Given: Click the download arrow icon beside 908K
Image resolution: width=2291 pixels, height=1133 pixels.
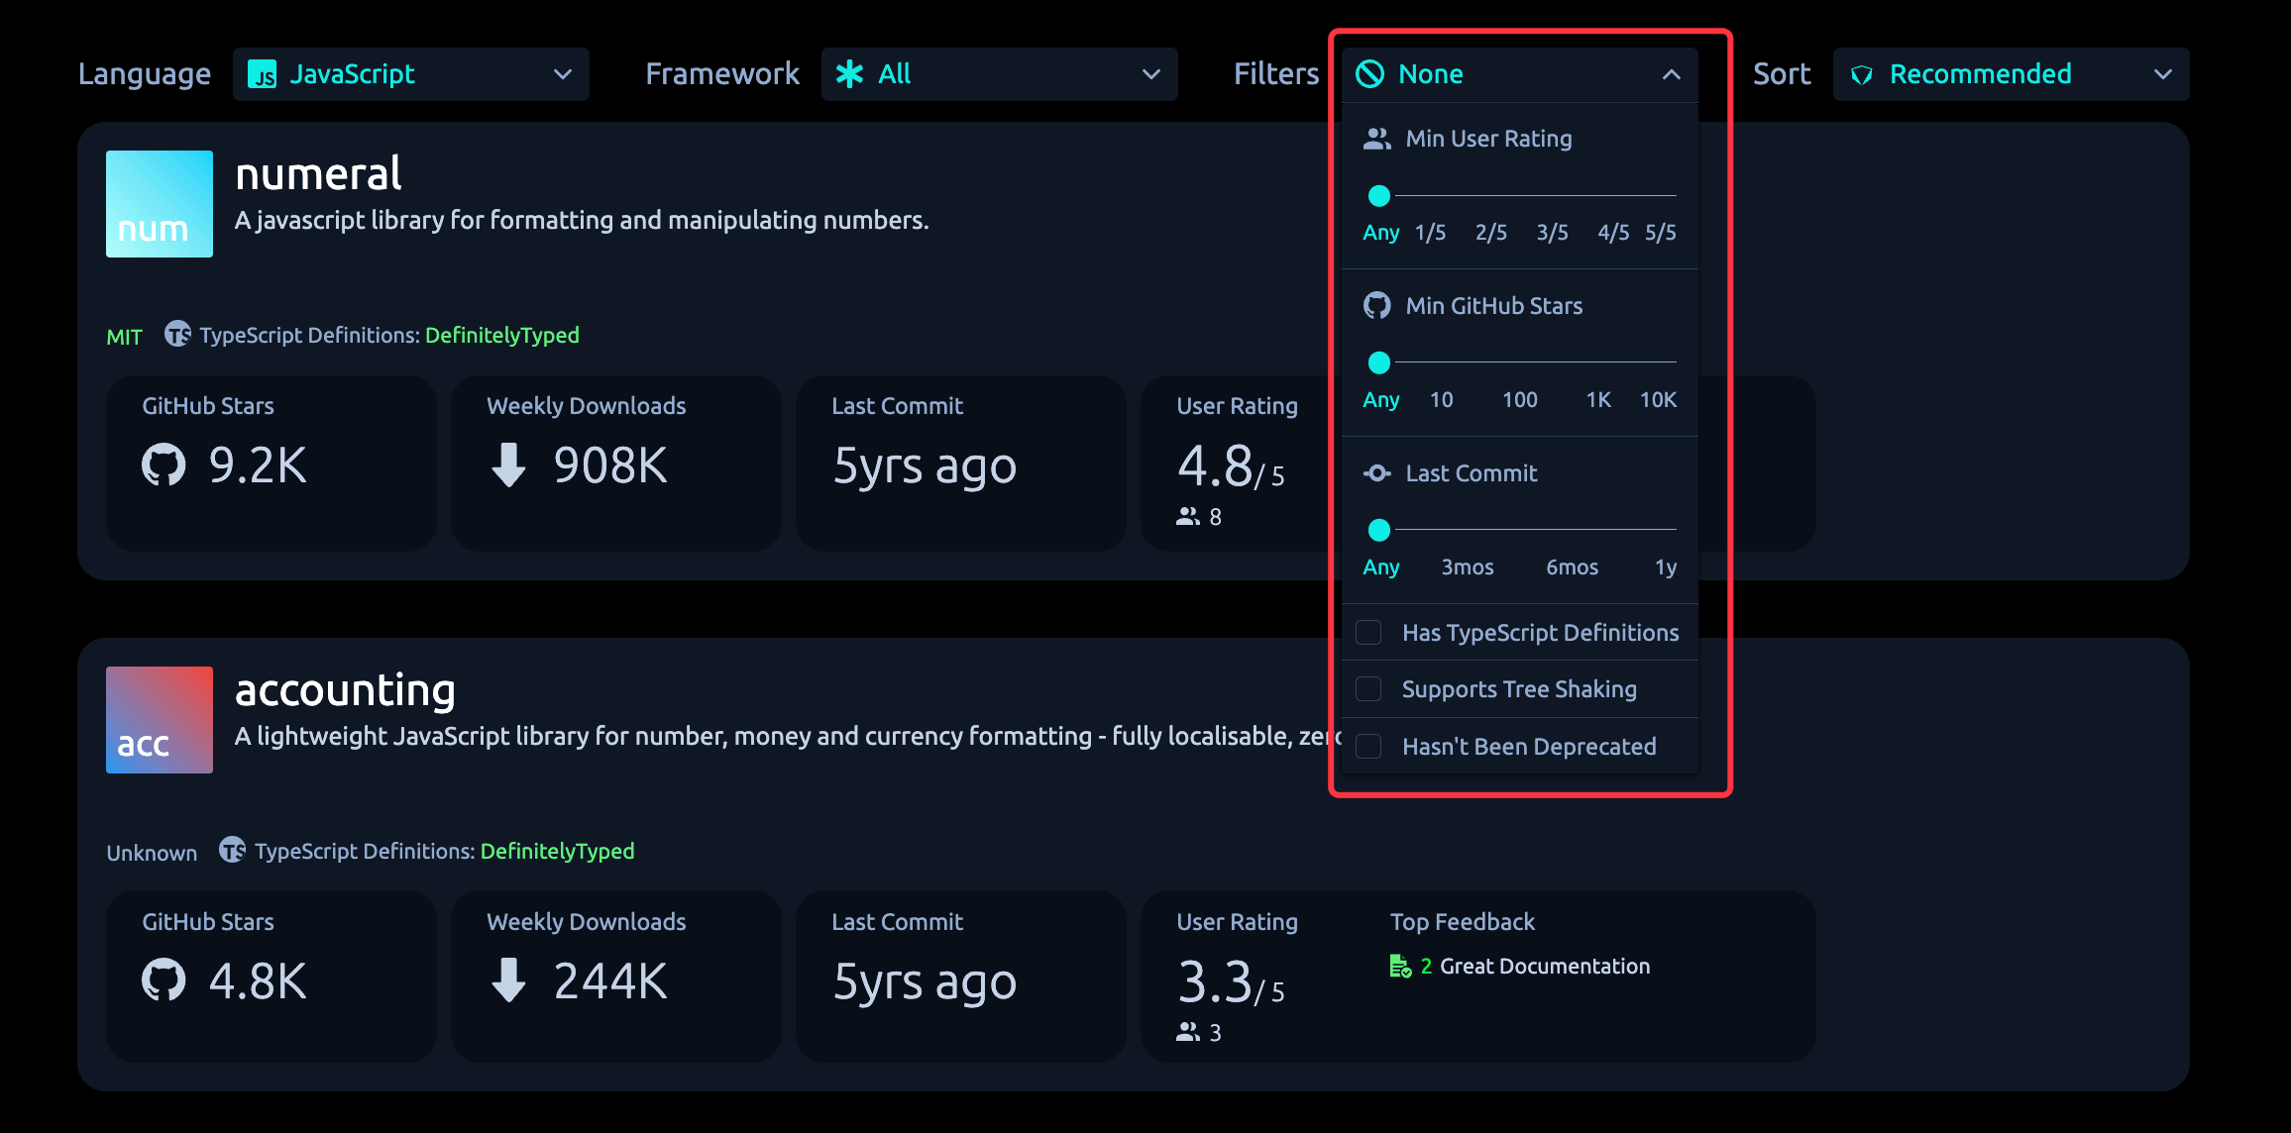Looking at the screenshot, I should point(508,464).
